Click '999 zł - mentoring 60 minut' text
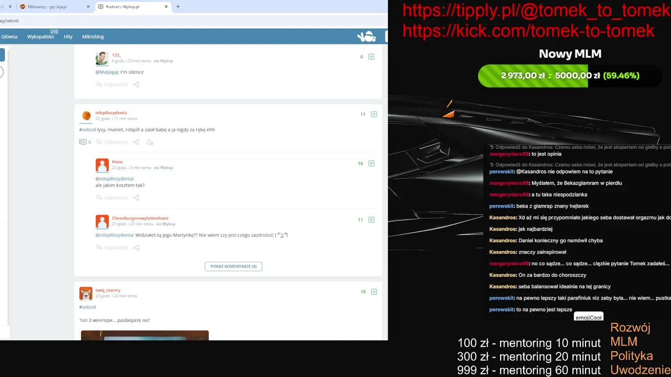This screenshot has width=671, height=377. pyautogui.click(x=529, y=370)
